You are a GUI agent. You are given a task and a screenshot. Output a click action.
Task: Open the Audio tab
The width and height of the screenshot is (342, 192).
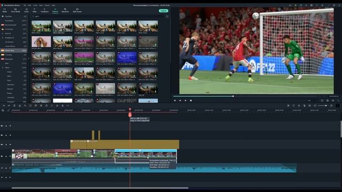point(26,10)
